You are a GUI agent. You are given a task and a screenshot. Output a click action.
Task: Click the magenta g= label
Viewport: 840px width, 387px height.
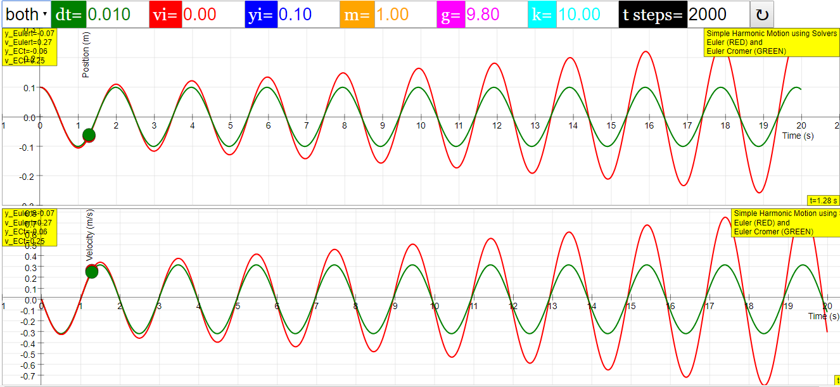[x=451, y=15]
